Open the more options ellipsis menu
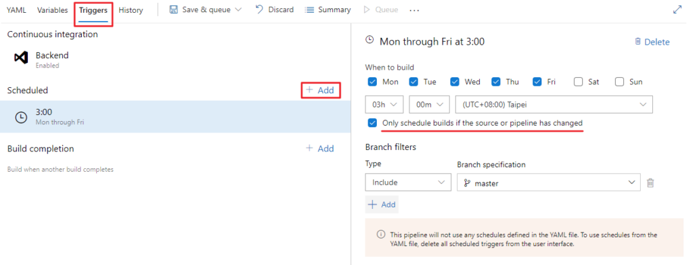Screen dimensions: 693x265 click(414, 10)
